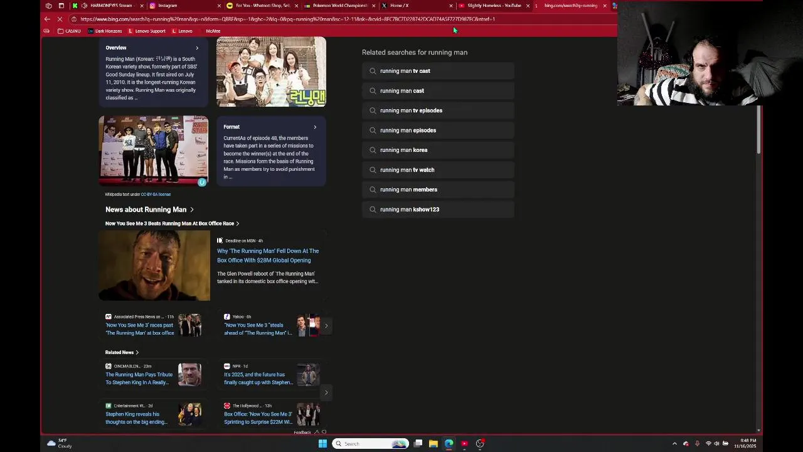The width and height of the screenshot is (803, 452).
Task: Select the 'running man episodes' related search
Action: [x=438, y=131]
